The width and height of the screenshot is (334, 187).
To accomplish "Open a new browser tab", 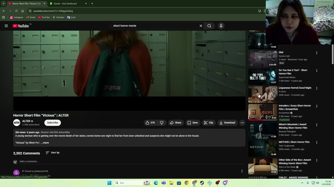I will tap(92, 4).
